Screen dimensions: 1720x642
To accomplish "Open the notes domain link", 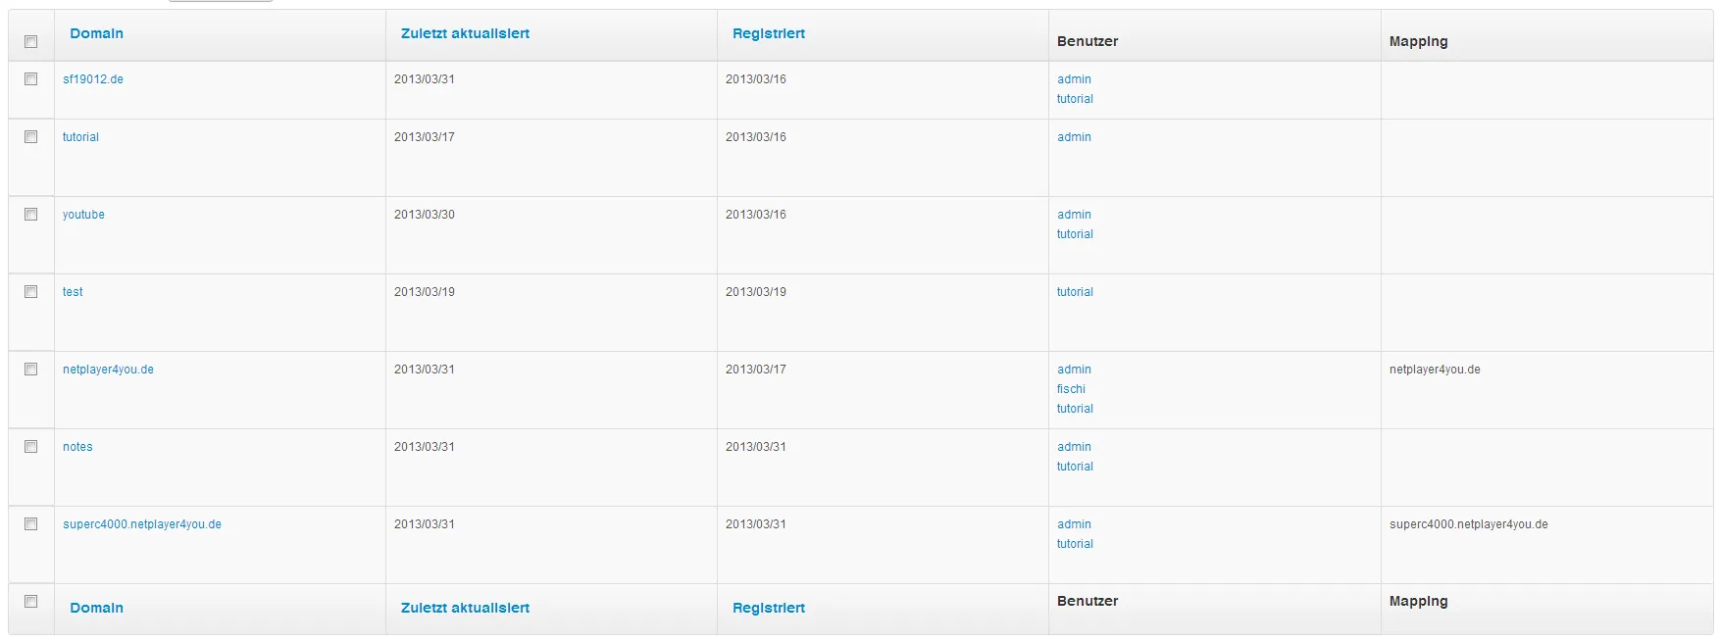I will pos(77,447).
